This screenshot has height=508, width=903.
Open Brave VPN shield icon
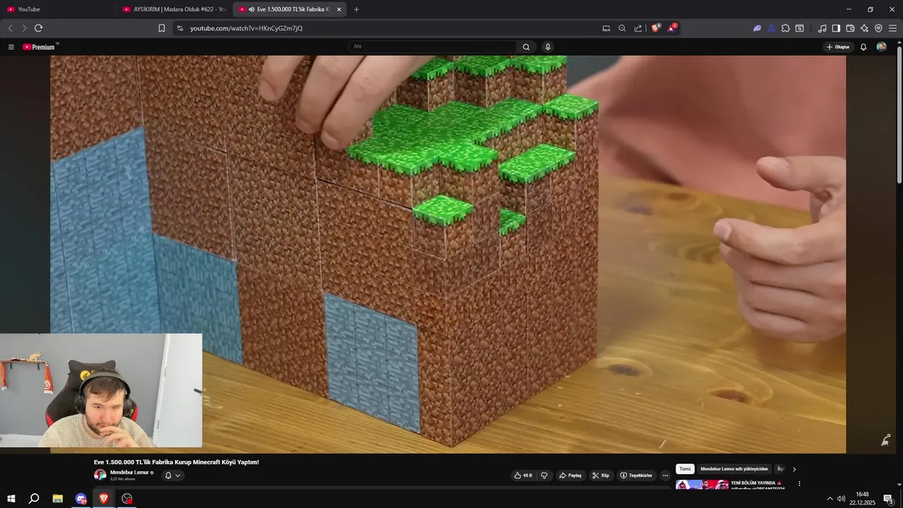point(878,28)
